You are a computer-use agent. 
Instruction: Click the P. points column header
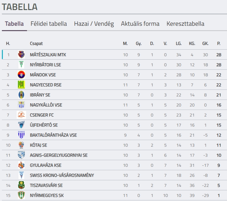(x=219, y=43)
